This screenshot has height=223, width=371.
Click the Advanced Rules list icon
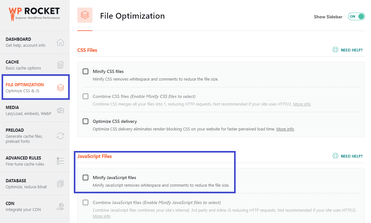point(60,160)
